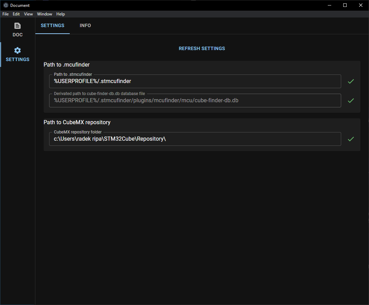Open the Window menu
This screenshot has width=369, height=305.
click(x=44, y=14)
